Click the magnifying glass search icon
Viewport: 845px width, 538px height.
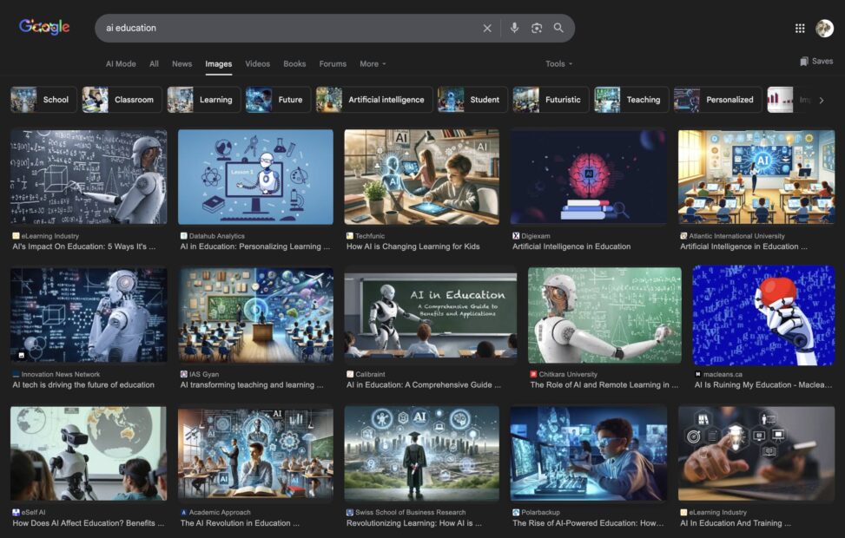(x=558, y=28)
